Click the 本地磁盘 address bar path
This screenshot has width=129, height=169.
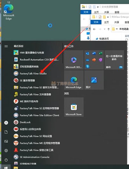click(x=124, y=29)
